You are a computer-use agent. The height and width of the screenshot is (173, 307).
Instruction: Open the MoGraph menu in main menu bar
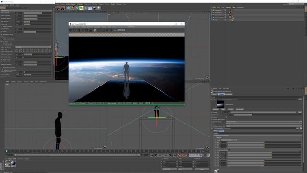(x=80, y=4)
